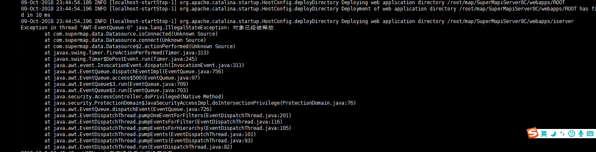Open the Sogou input method logo menu
Image resolution: width=596 pixels, height=152 pixels.
point(533,133)
